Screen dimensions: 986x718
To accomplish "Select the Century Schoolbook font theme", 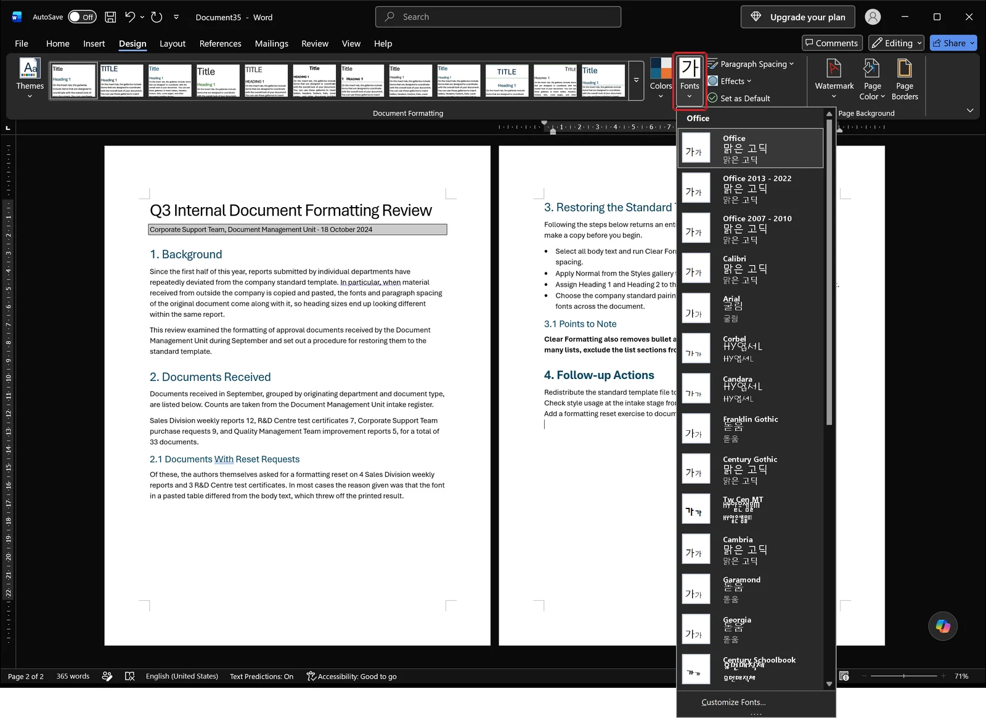I will point(751,669).
